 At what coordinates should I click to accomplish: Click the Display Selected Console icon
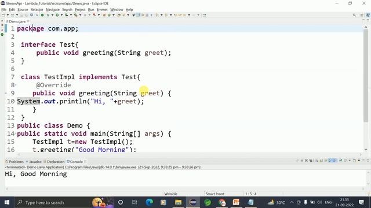[345, 161]
